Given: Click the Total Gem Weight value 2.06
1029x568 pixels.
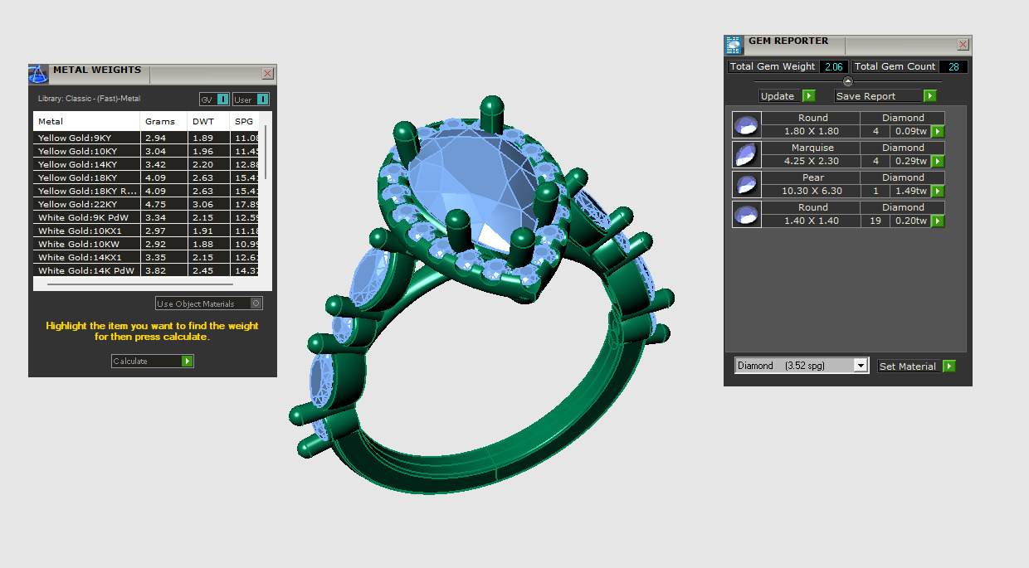Looking at the screenshot, I should click(x=833, y=66).
